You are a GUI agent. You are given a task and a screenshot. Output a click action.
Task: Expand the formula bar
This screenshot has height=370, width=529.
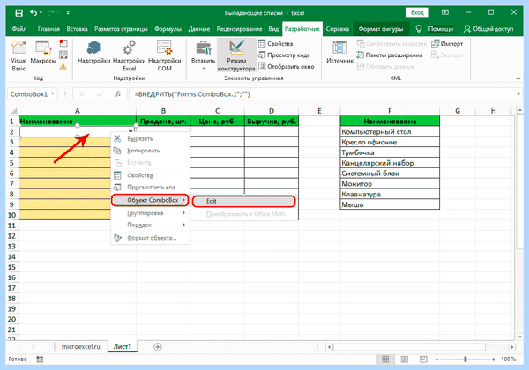pyautogui.click(x=518, y=93)
